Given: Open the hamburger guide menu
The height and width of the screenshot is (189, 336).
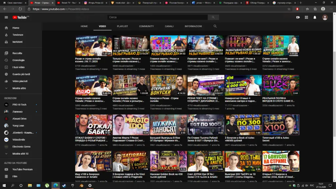Looking at the screenshot, I should click(x=6, y=17).
